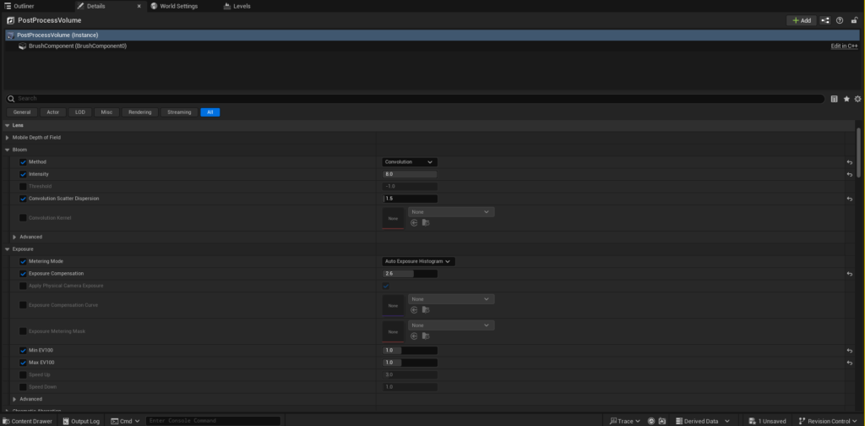Select the LOD category filter
865x426 pixels.
coord(80,112)
